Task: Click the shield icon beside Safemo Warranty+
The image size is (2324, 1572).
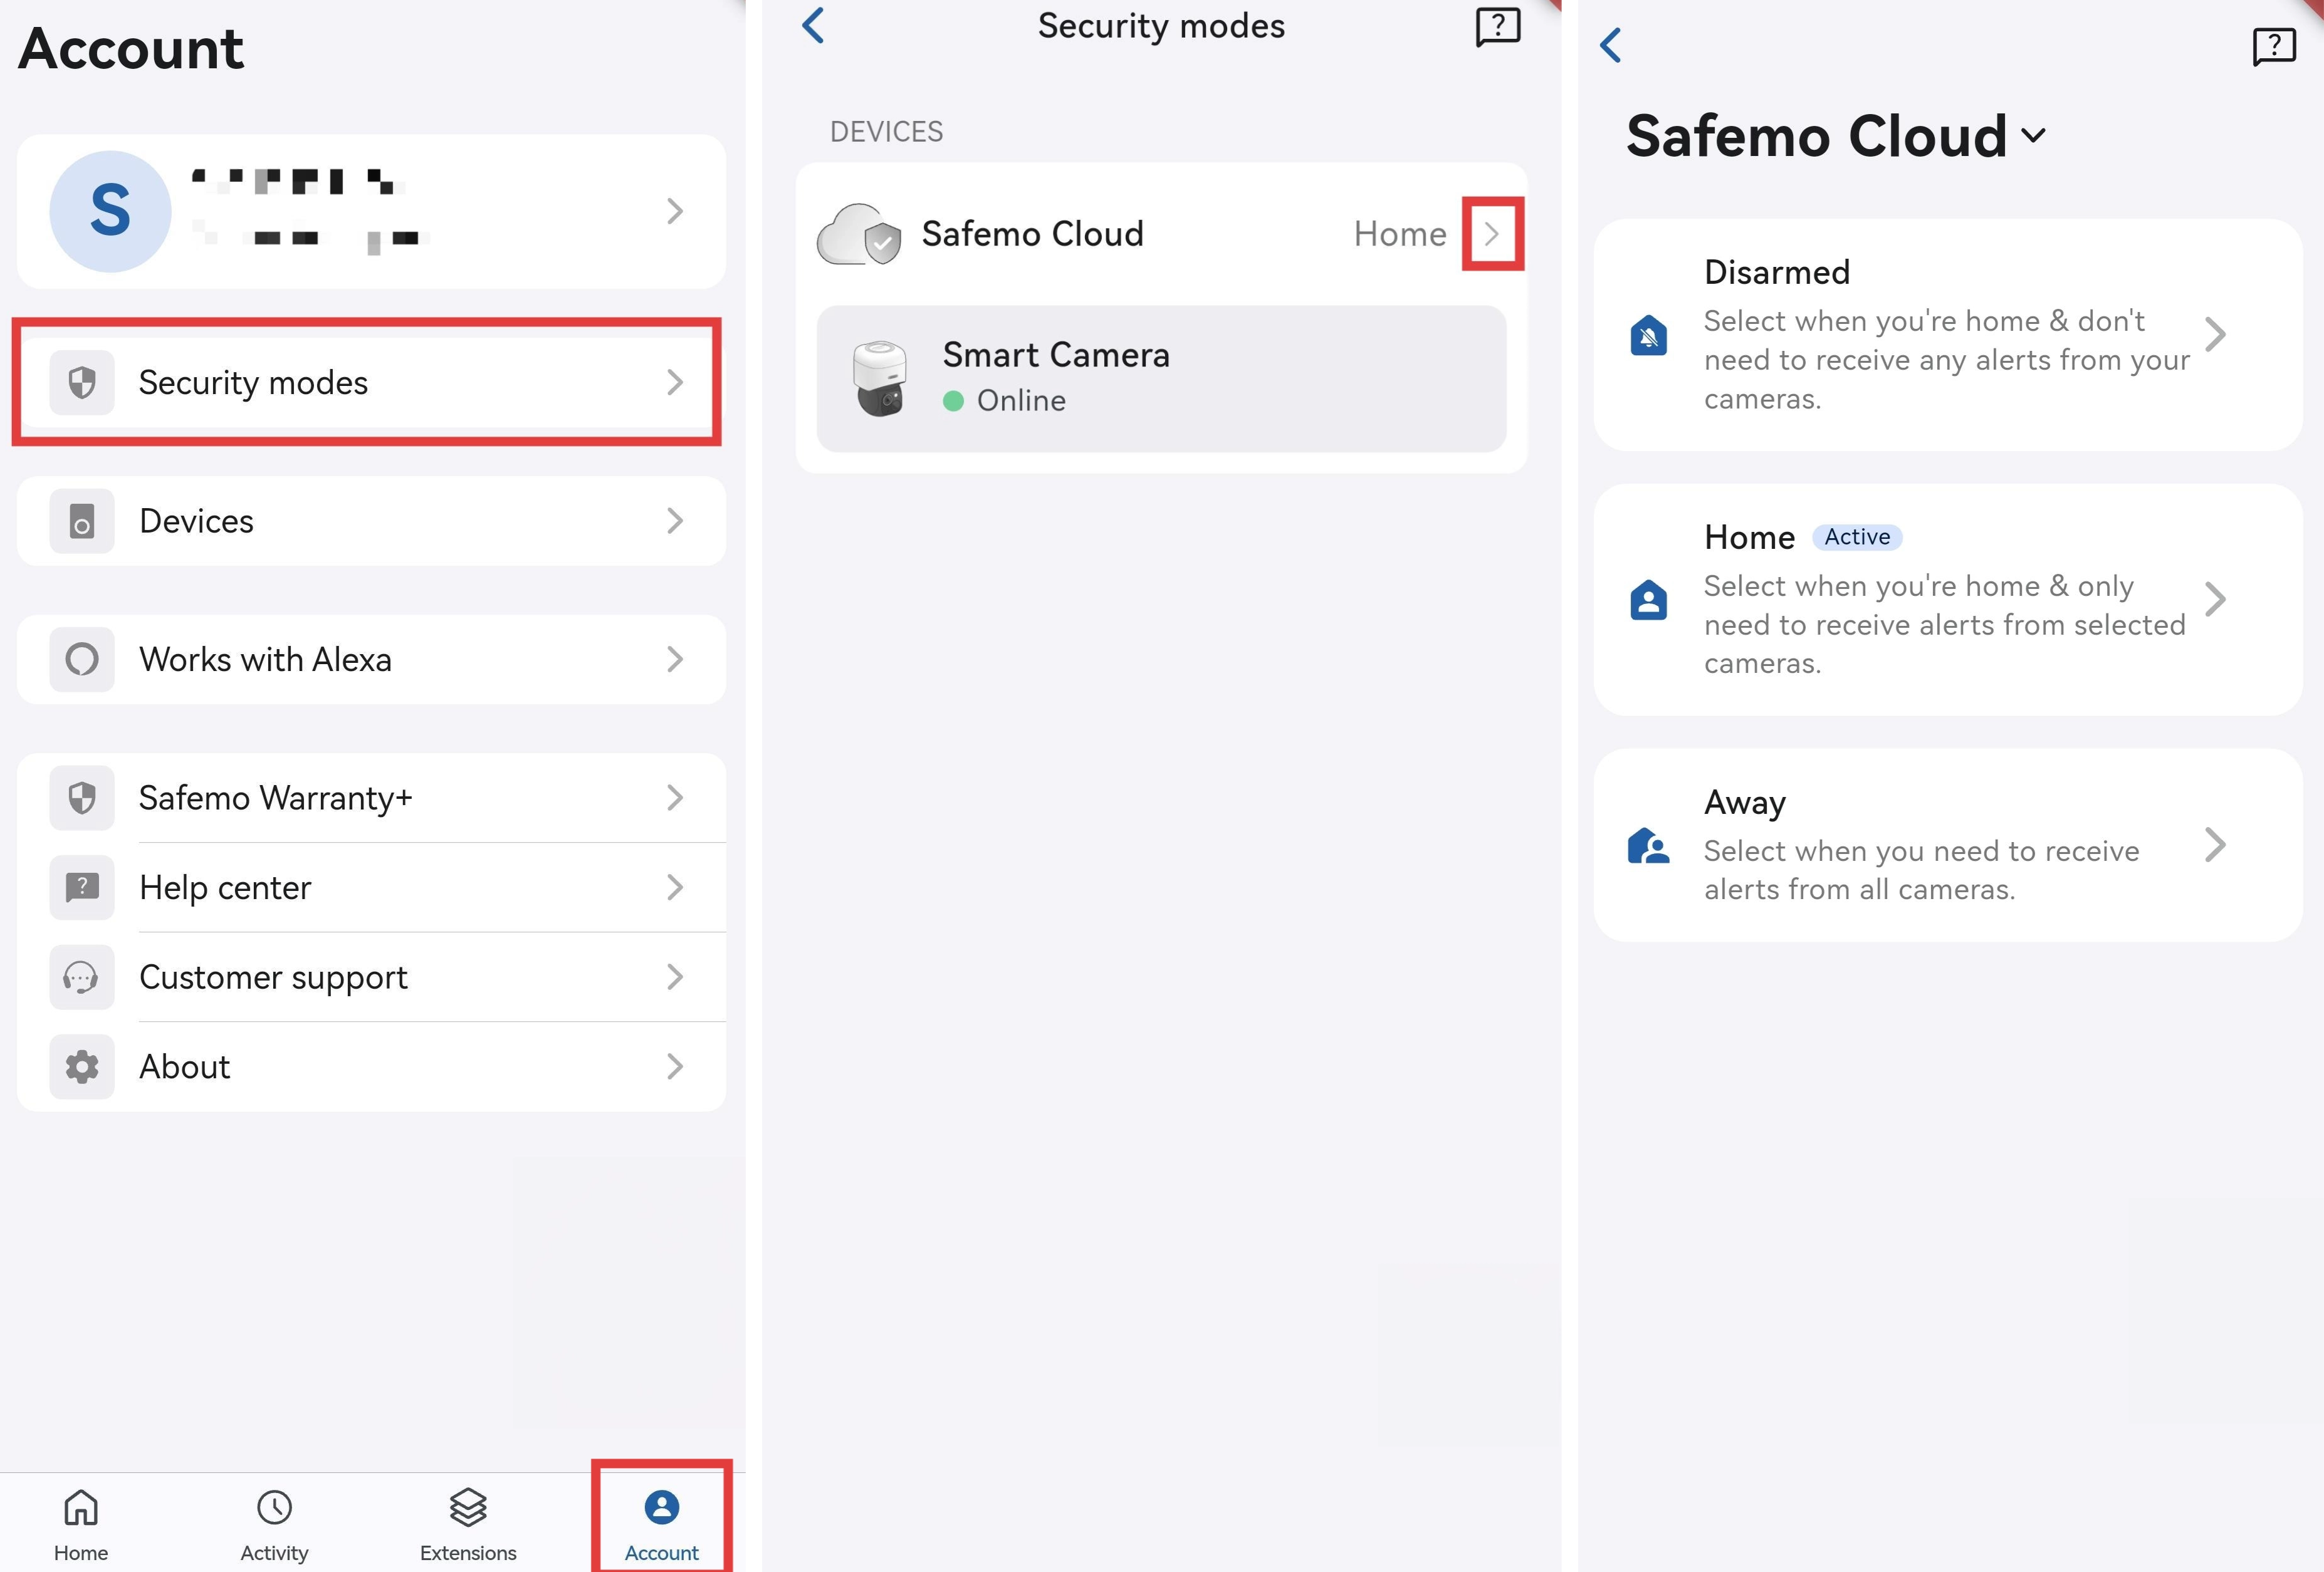Action: 82,798
